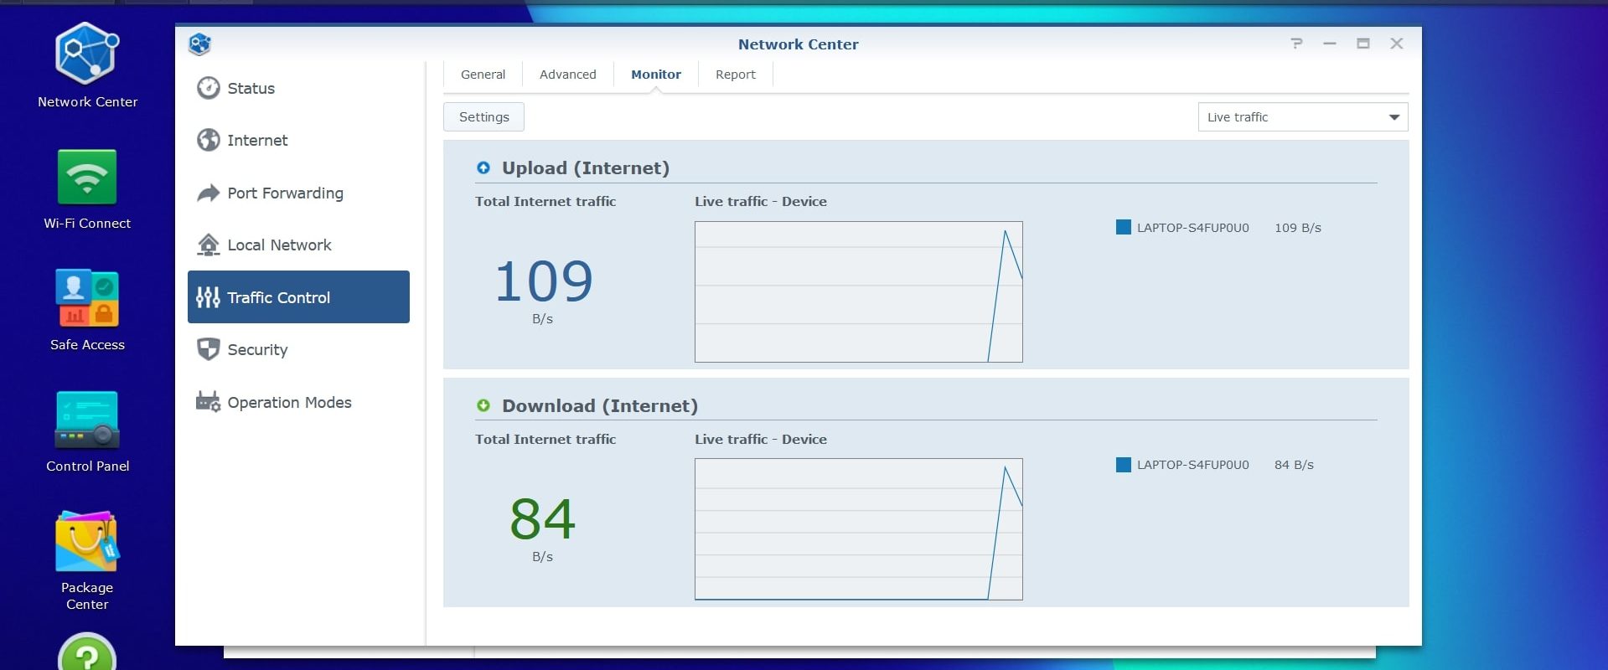Open Control Panel desktop icon

(87, 432)
